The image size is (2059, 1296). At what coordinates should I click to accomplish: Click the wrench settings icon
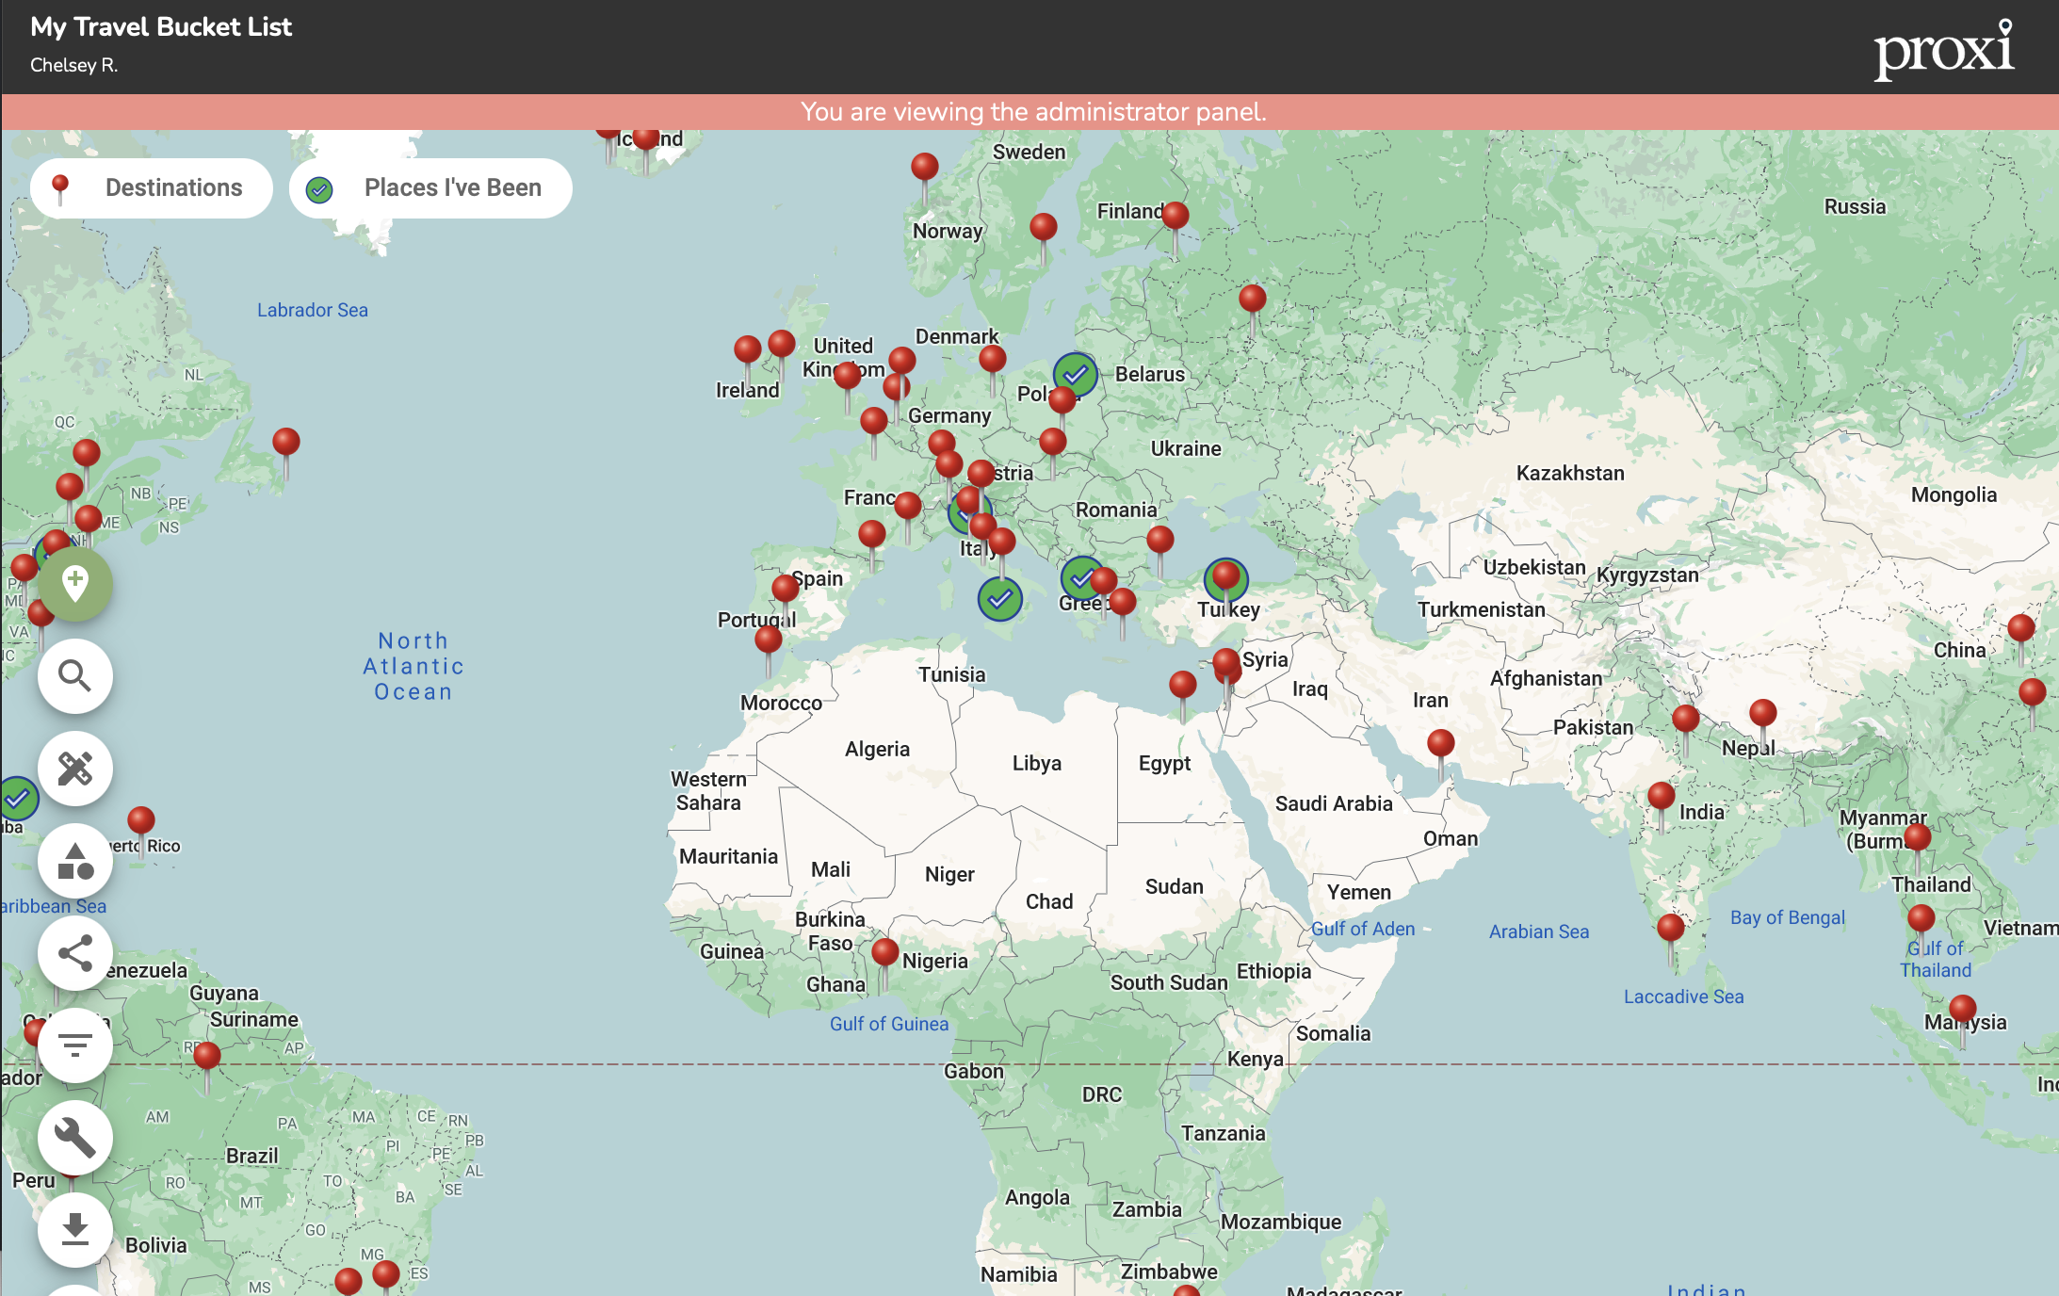(75, 1137)
